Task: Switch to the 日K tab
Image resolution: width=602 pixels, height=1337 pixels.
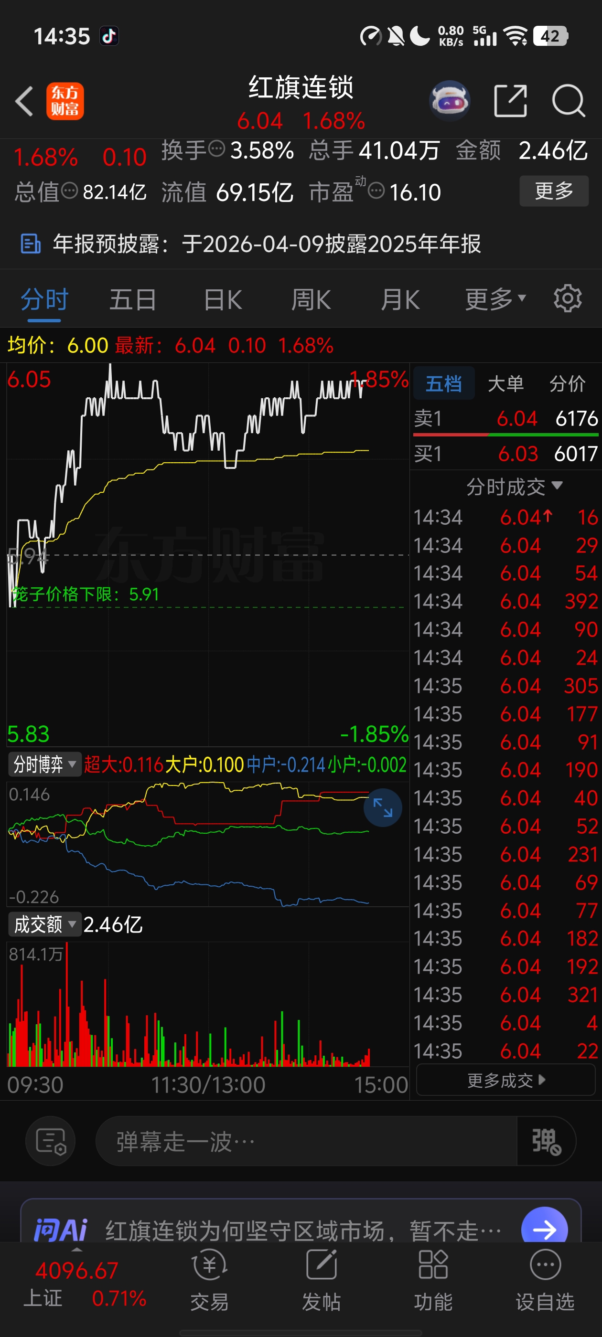Action: point(223,299)
